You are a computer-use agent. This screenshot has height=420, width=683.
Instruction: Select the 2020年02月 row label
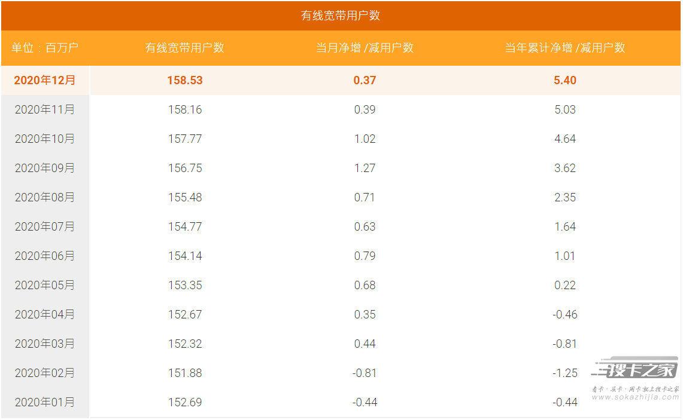click(x=45, y=373)
